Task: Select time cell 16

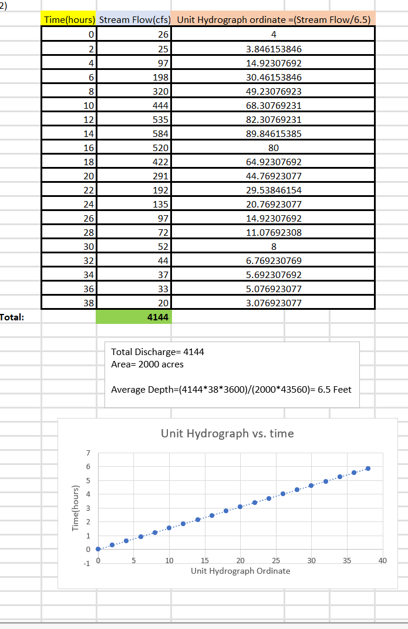Action: [69, 148]
